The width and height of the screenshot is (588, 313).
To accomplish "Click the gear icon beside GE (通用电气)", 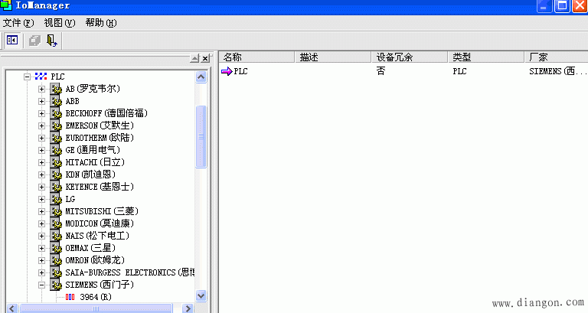I will pos(56,150).
